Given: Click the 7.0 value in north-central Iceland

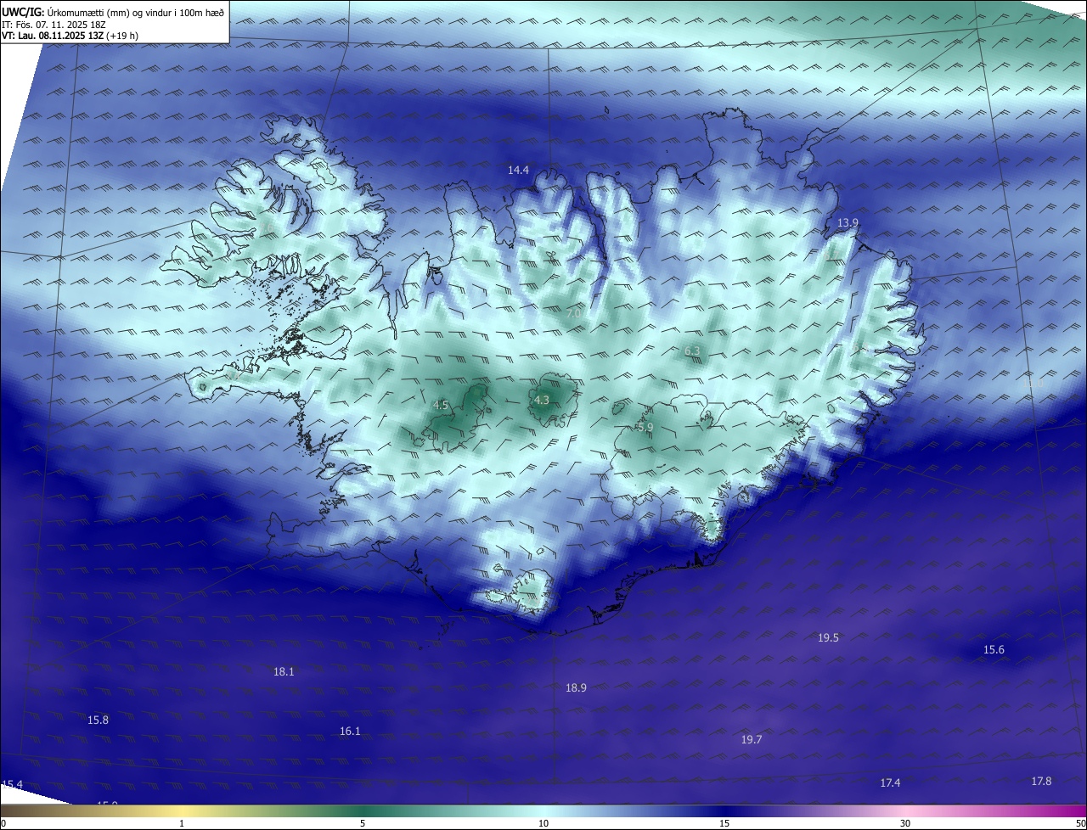Looking at the screenshot, I should pos(573,313).
